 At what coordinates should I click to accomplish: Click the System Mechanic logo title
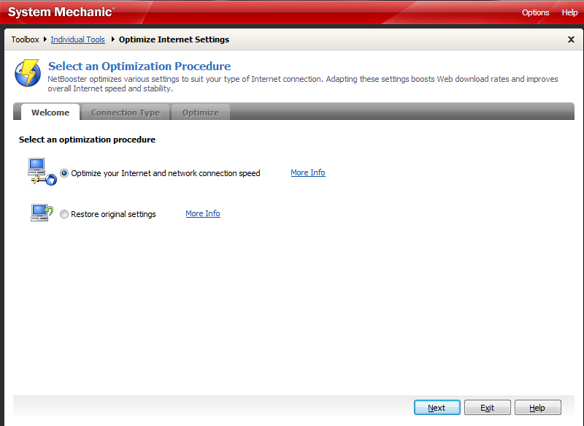(61, 12)
